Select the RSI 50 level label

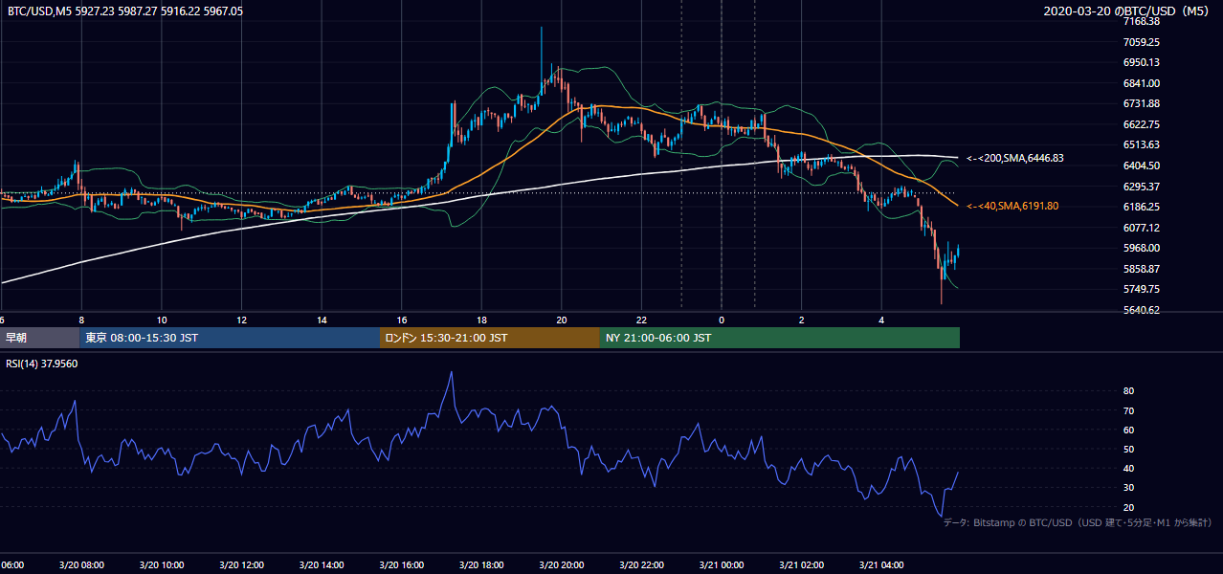tap(1128, 449)
